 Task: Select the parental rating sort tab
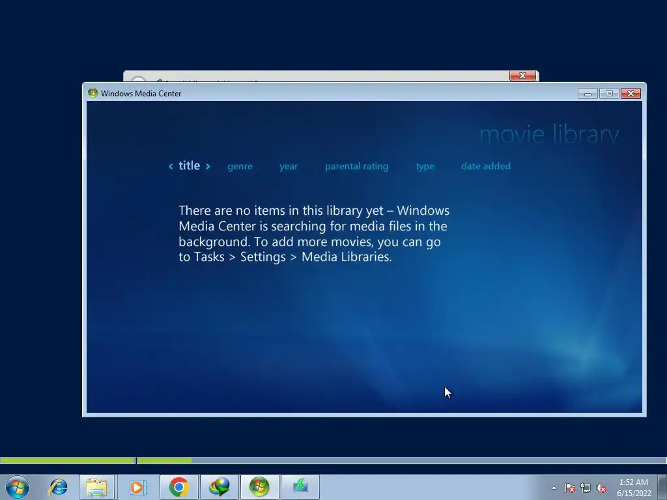tap(356, 166)
